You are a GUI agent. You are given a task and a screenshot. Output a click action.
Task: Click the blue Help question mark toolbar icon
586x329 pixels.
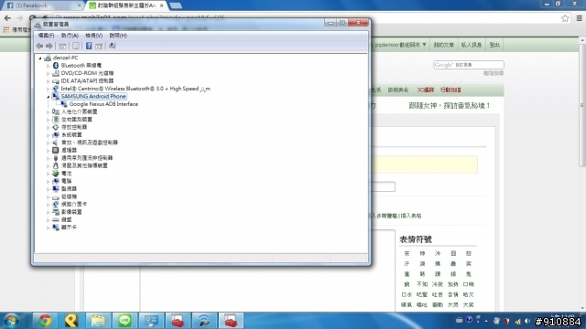click(89, 46)
